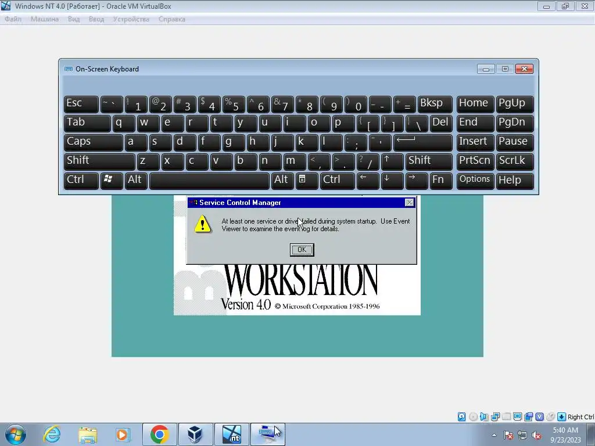Toggle the ScrLk key on On-Screen Keyboard
This screenshot has width=595, height=446.
(515, 161)
